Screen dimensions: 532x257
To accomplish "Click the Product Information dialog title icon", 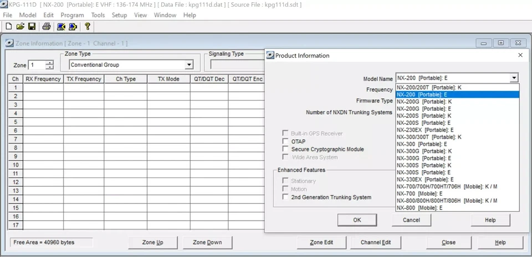I will coord(270,55).
